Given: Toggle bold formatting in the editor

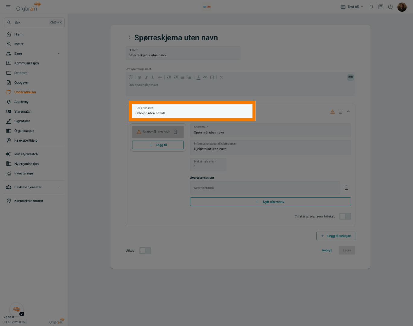Looking at the screenshot, I should pyautogui.click(x=140, y=78).
